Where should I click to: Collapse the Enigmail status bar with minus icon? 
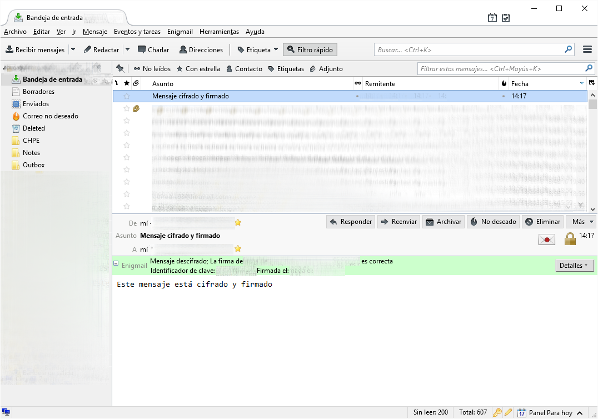(x=116, y=263)
